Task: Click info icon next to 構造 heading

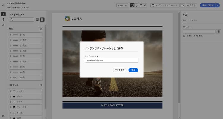Action: [41, 29]
